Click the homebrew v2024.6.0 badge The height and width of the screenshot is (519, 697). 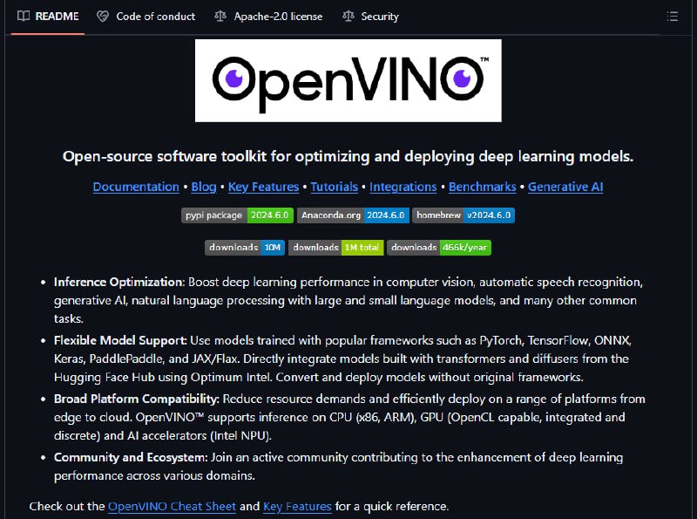464,215
